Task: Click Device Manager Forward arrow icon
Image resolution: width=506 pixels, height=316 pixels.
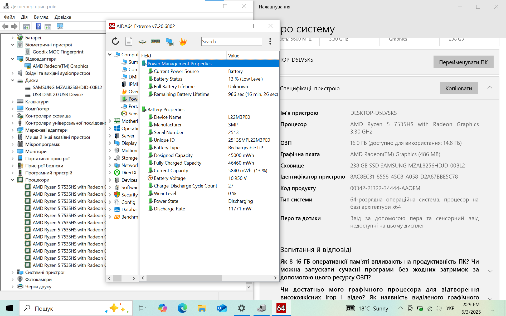Action: (14, 26)
